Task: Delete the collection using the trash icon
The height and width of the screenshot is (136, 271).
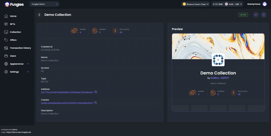Action: 264,15
